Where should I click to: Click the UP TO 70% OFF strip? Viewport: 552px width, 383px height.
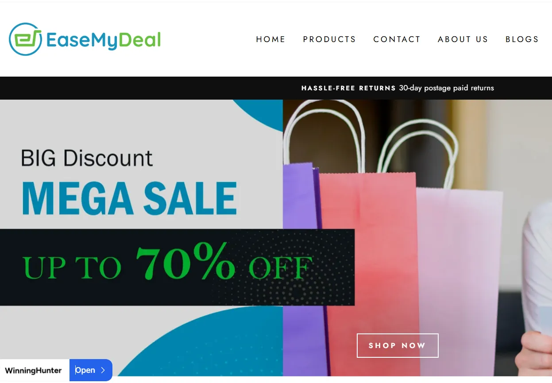[x=177, y=267]
